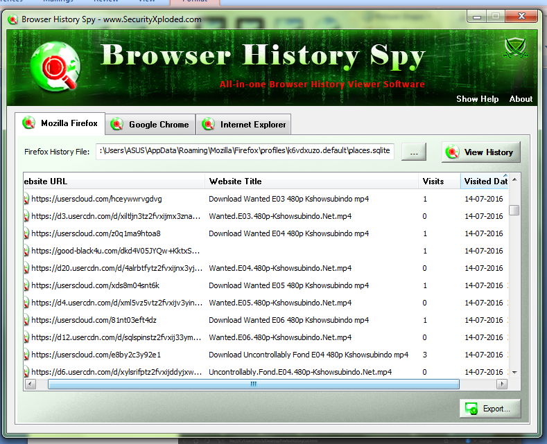Image resolution: width=547 pixels, height=444 pixels.
Task: Select title Uncontrollably.Fond.E04.480p-Kshowsubindo.Net.mp4
Action: tap(300, 372)
